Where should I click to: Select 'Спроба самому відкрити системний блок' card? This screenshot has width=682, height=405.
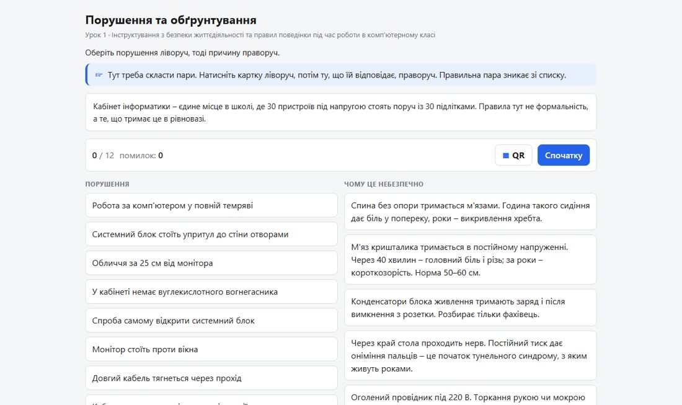click(211, 320)
